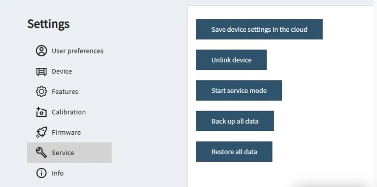The width and height of the screenshot is (377, 187).
Task: Click the info circle icon
Action: pos(41,173)
